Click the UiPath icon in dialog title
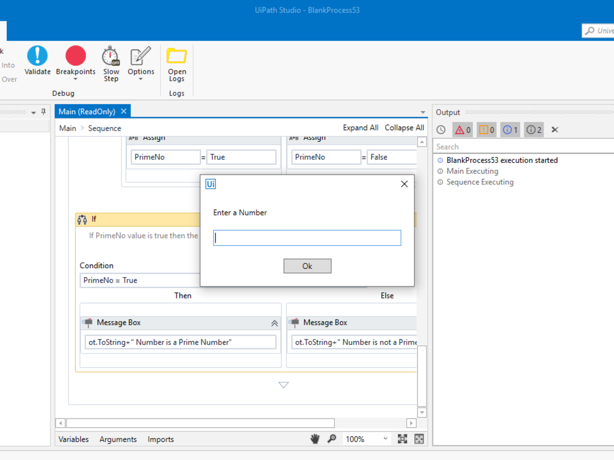Viewport: 614px width, 460px height. point(211,184)
